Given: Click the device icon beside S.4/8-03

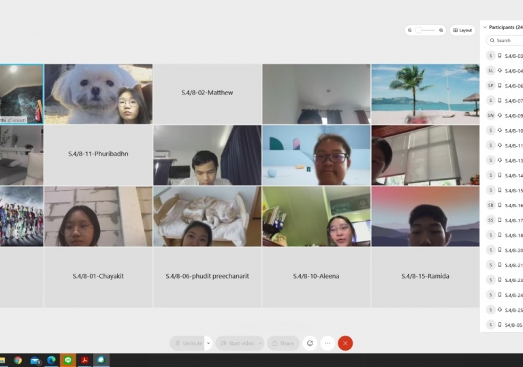Looking at the screenshot, I should pyautogui.click(x=500, y=56).
